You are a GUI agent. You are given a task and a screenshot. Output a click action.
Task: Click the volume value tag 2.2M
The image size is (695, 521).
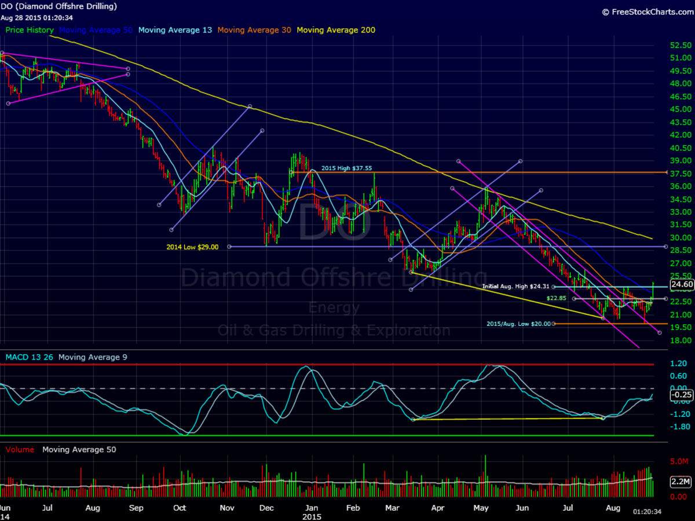(x=682, y=482)
